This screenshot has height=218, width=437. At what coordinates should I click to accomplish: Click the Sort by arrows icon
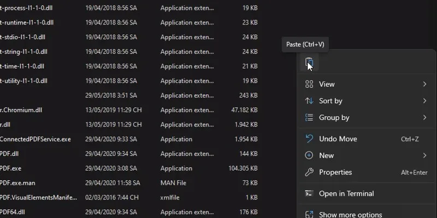pos(309,101)
